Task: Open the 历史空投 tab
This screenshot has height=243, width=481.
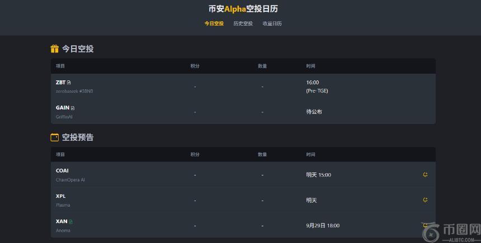Action: pyautogui.click(x=243, y=23)
